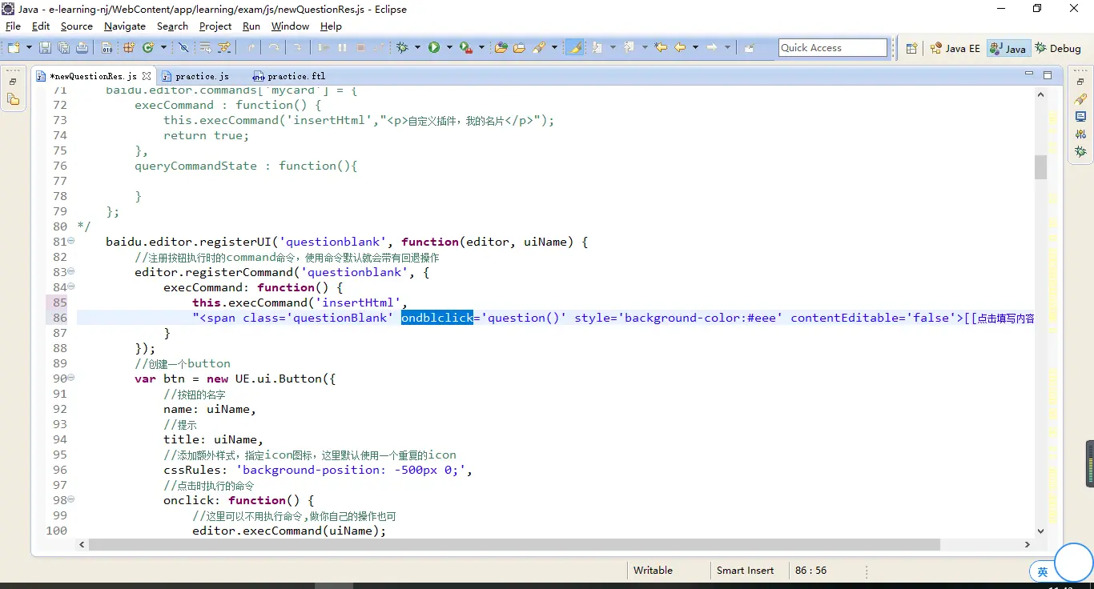Click the New file wizard icon
The width and height of the screenshot is (1094, 589).
pos(14,48)
